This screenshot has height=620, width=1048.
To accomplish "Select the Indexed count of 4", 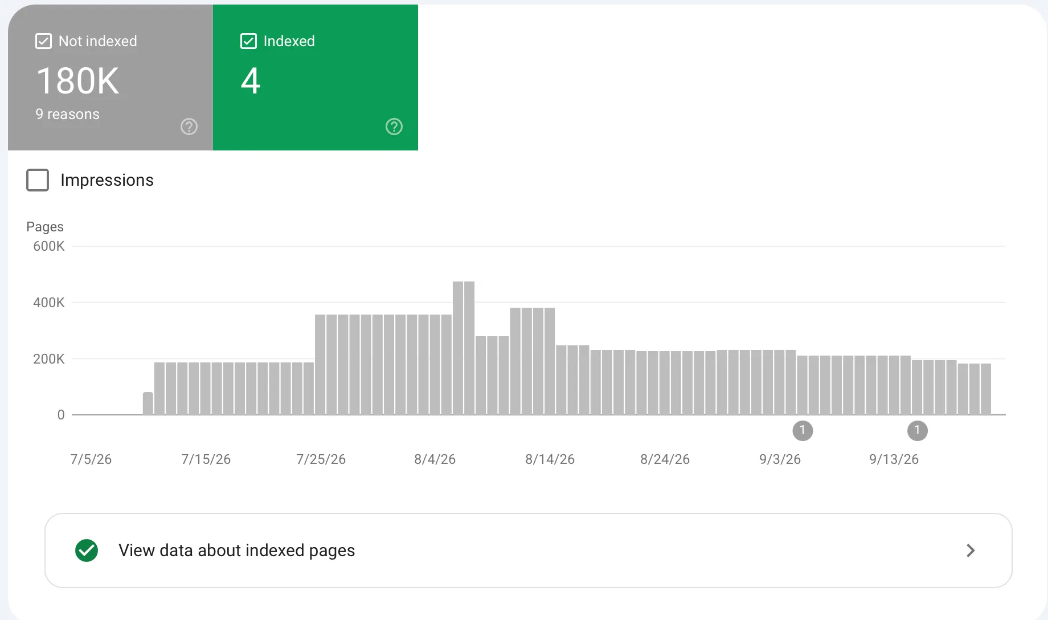I will point(251,81).
